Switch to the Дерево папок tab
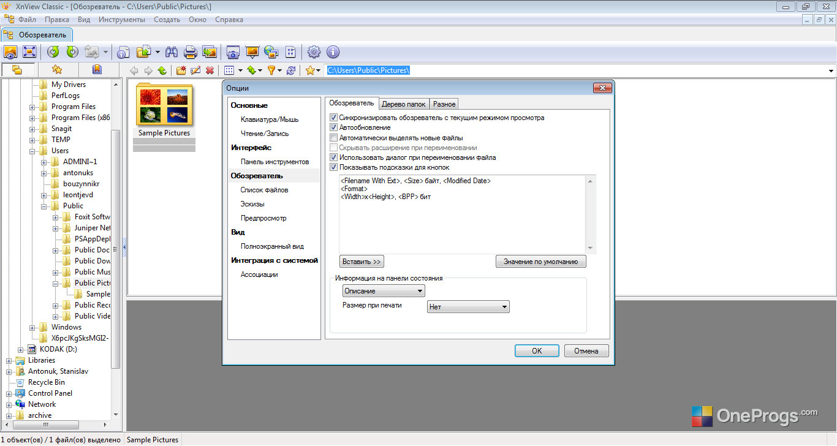The width and height of the screenshot is (837, 446). coord(404,104)
